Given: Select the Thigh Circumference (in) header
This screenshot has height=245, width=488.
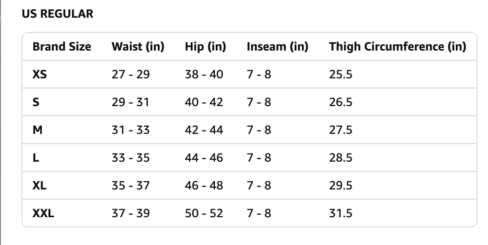Looking at the screenshot, I should coord(397,47).
